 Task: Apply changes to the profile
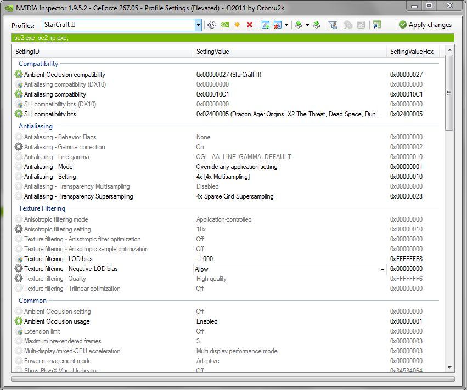tap(425, 25)
